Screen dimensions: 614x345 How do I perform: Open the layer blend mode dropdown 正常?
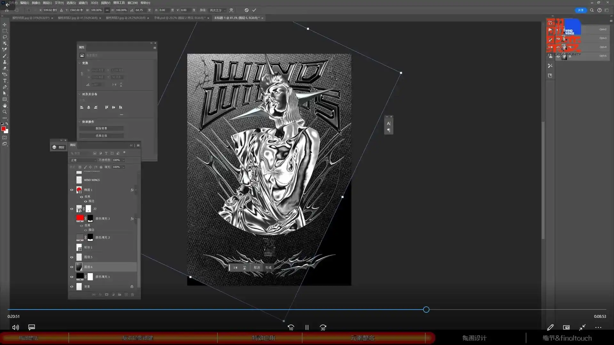click(x=83, y=160)
